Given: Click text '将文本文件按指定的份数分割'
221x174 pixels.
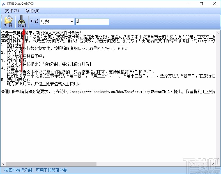Looking at the screenshot, I should coord(33,64).
